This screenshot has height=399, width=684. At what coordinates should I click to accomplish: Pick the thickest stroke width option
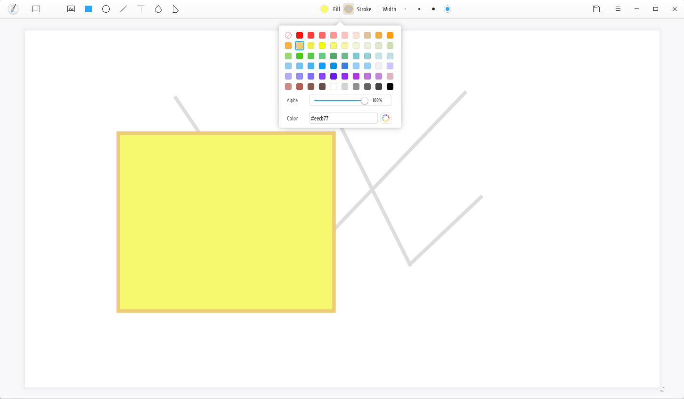click(x=448, y=9)
